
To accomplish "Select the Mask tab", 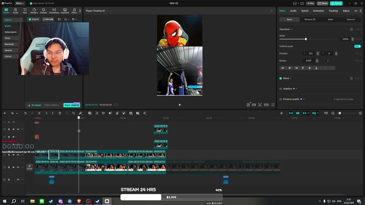I will [330, 19].
